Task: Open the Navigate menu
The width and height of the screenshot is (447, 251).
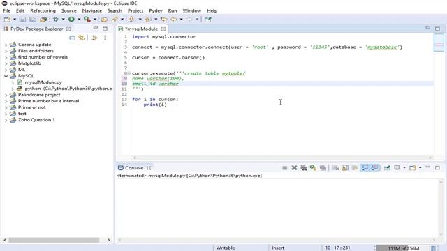Action: 92,11
